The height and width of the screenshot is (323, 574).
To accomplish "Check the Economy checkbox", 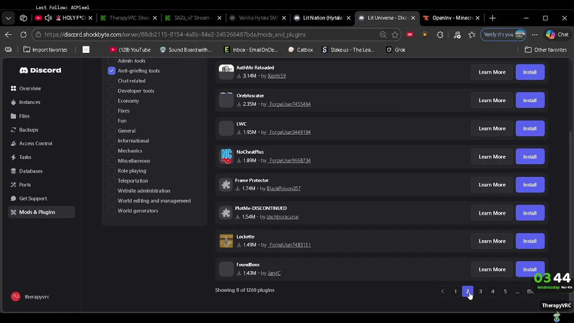I will tap(112, 101).
